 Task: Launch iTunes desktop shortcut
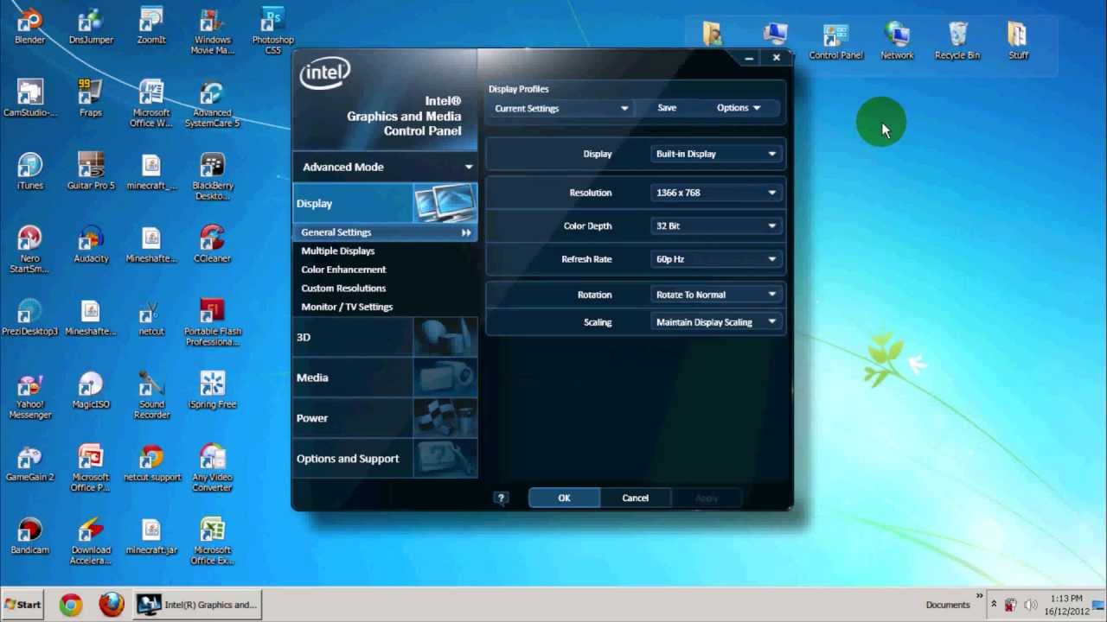(29, 171)
